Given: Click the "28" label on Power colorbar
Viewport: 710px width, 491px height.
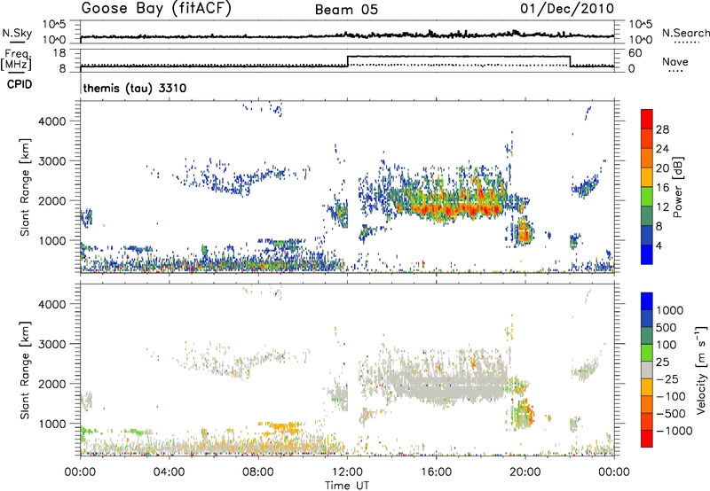Looking at the screenshot, I should [662, 129].
